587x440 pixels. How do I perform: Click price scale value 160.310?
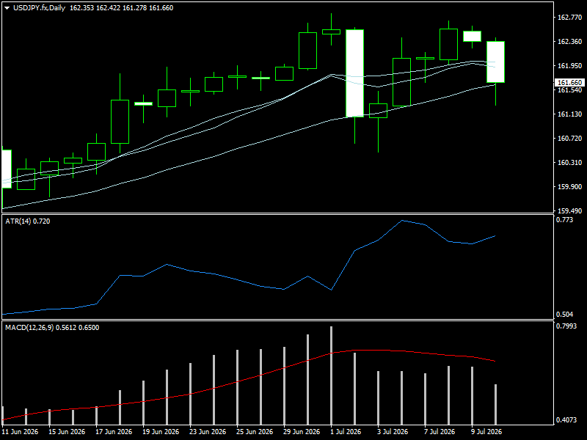point(570,162)
